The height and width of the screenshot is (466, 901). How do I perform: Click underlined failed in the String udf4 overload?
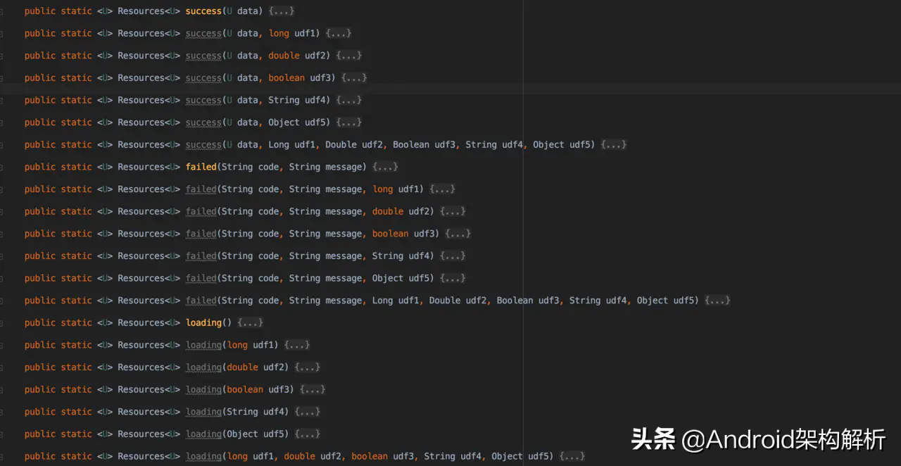201,256
